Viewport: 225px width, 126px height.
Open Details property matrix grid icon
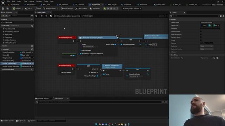[220, 16]
